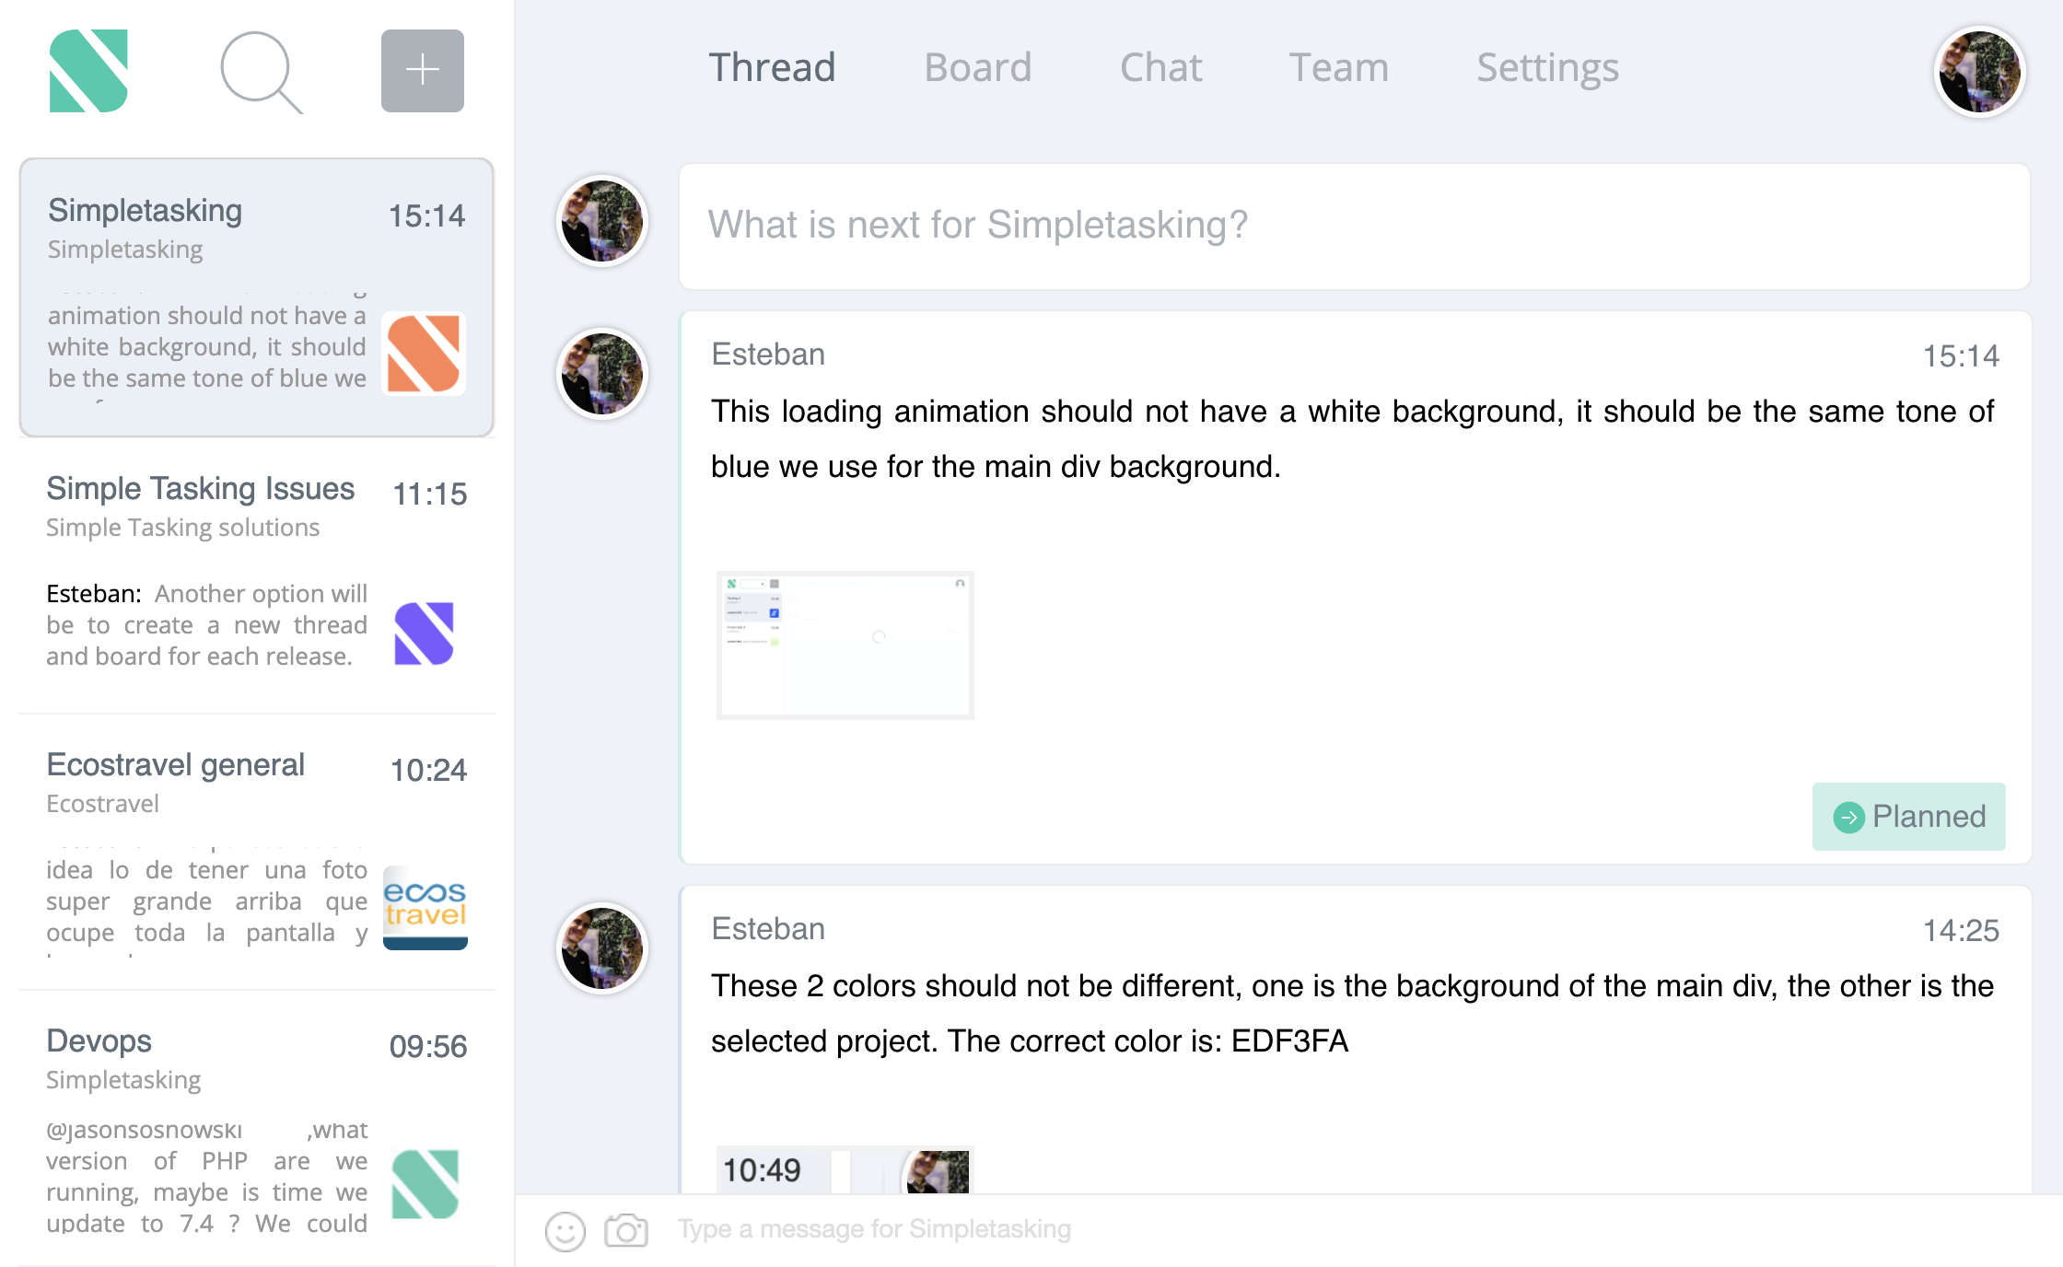
Task: Open the Ecostravel general thread
Action: tap(257, 852)
